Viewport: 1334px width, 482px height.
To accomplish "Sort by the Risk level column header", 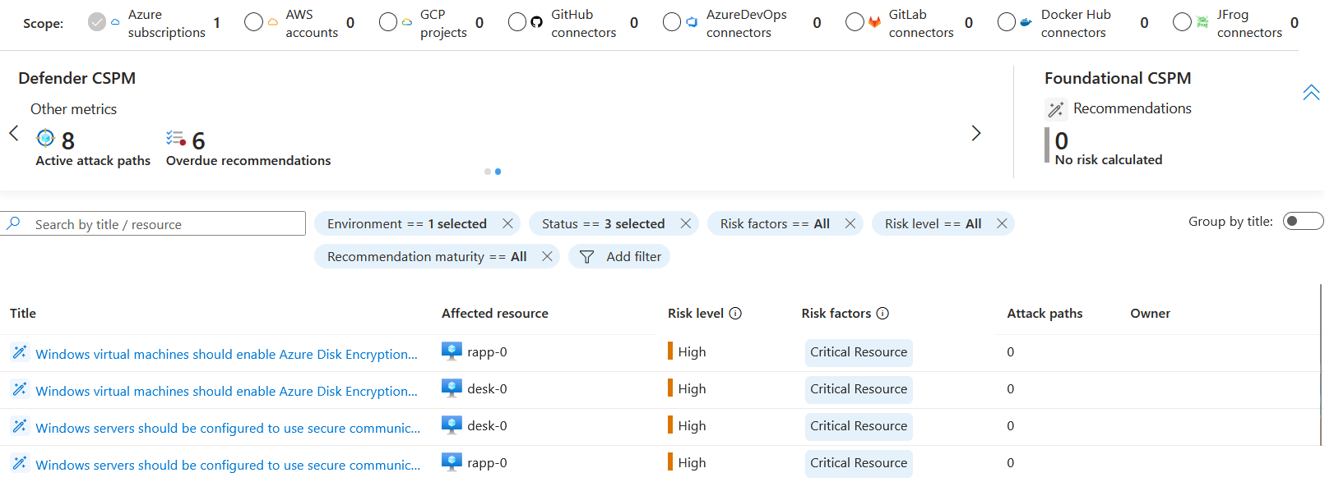I will (x=696, y=313).
